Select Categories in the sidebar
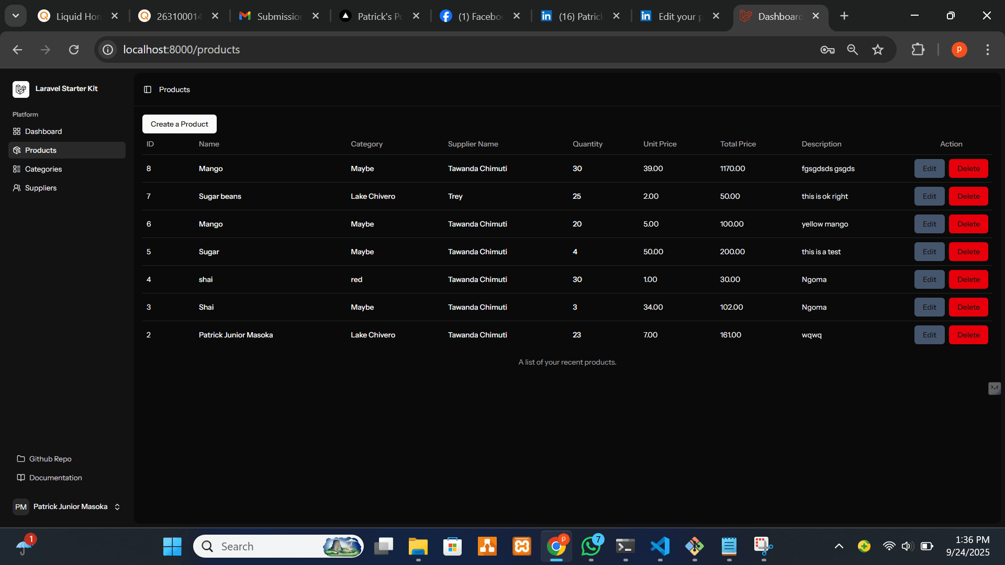1005x565 pixels. tap(44, 169)
